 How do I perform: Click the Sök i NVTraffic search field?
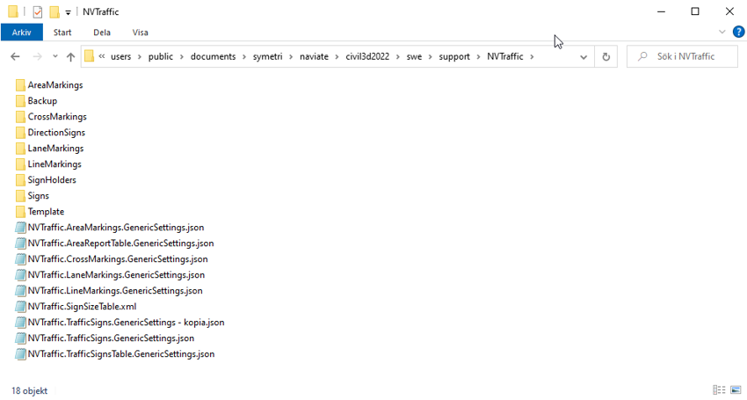682,57
